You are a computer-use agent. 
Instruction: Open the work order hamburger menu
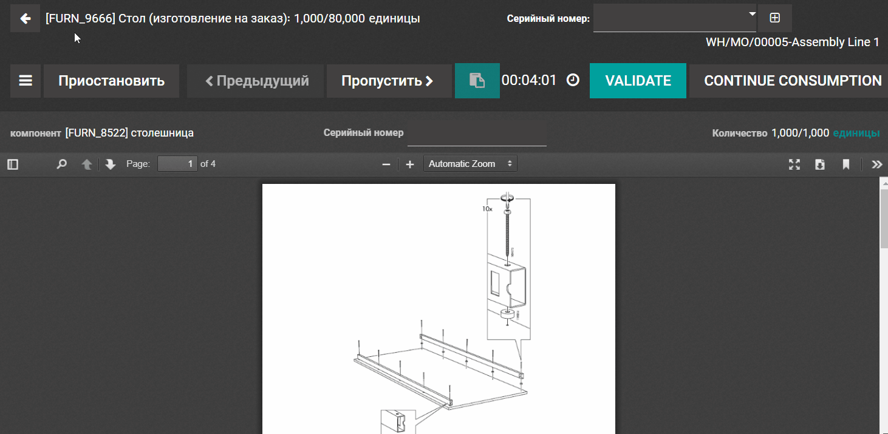[25, 80]
